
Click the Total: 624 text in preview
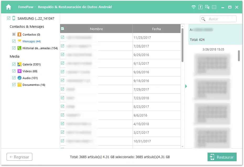(x=197, y=40)
